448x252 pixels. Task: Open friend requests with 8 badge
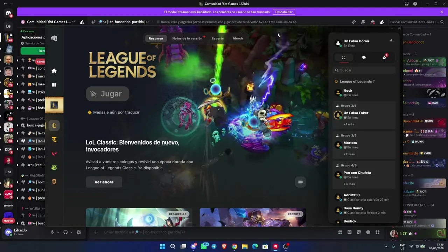385,57
